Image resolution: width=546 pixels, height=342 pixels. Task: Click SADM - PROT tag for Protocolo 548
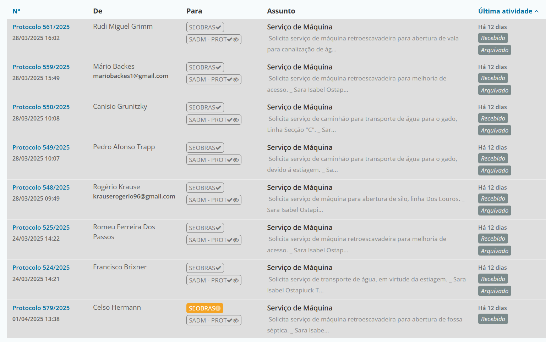pyautogui.click(x=214, y=200)
